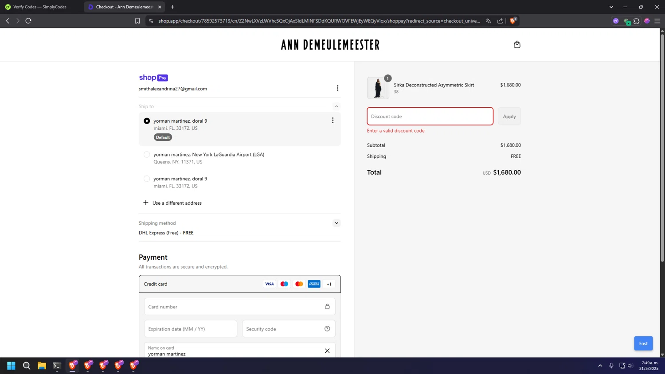View site information icon in address bar
The width and height of the screenshot is (665, 374).
point(151,21)
